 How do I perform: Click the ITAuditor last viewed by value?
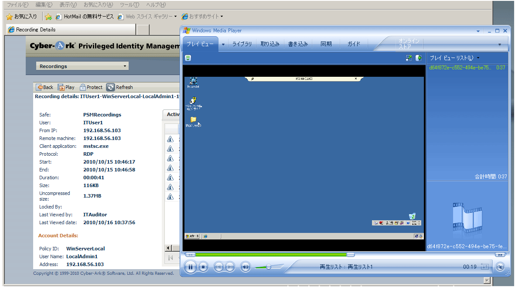(x=95, y=215)
